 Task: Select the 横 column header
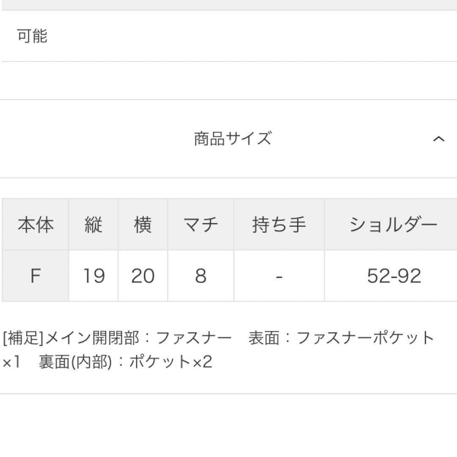(x=143, y=225)
